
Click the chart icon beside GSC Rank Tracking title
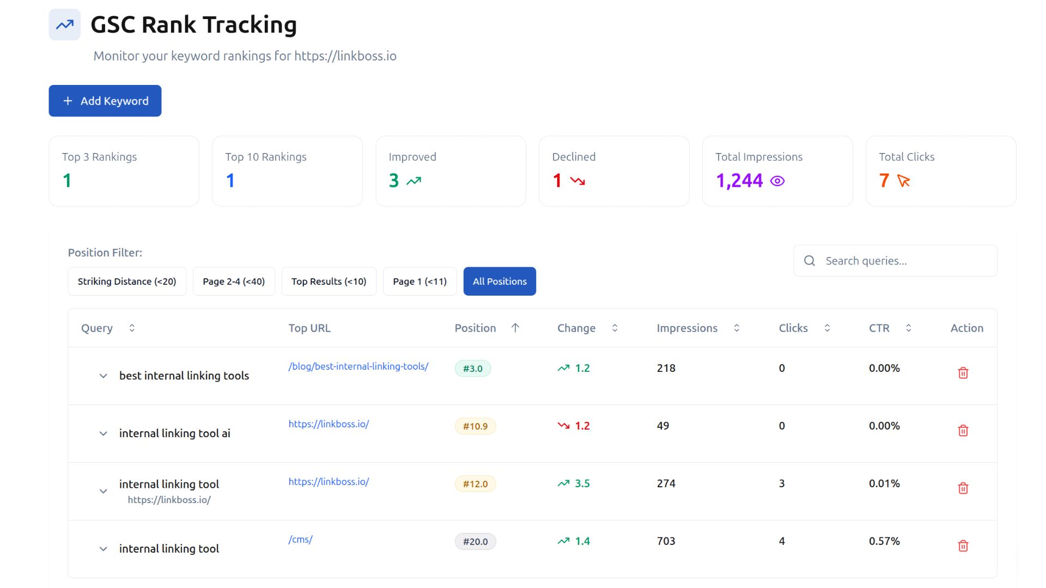click(x=64, y=24)
